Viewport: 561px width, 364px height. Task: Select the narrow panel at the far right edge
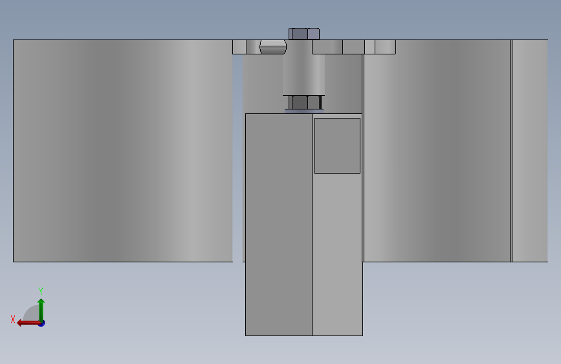[x=530, y=151]
